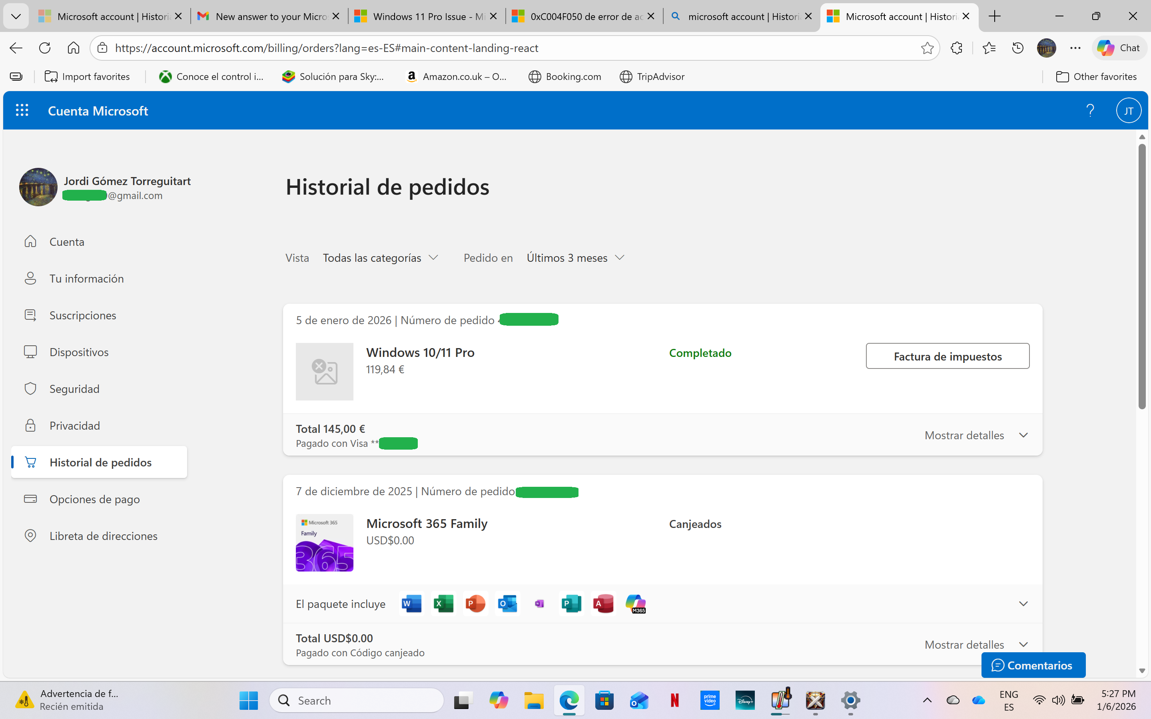Open Prime Video from the taskbar

point(710,701)
